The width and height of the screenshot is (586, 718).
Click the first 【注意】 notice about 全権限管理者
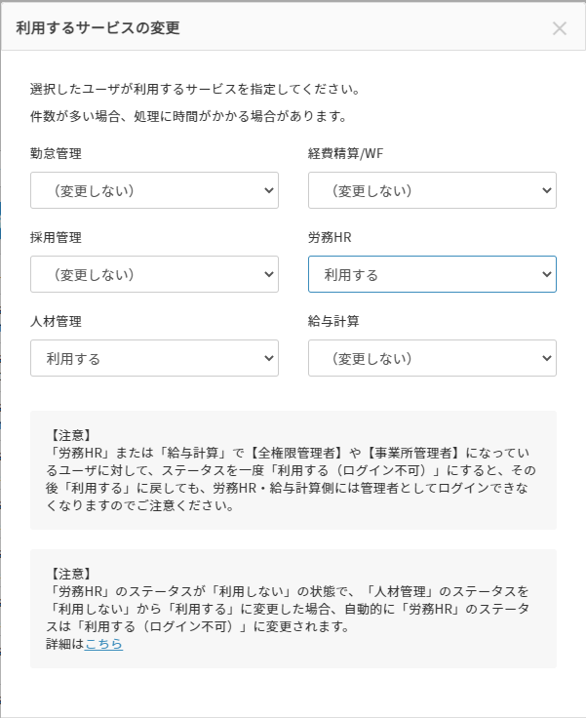[x=293, y=470]
